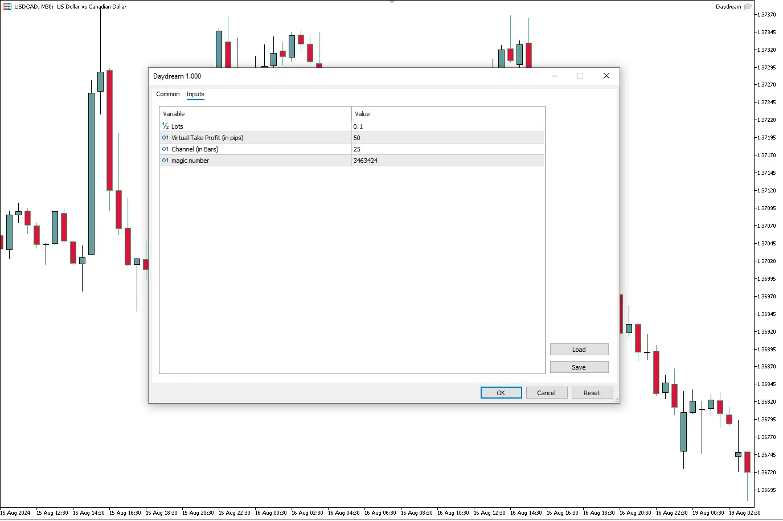
Task: Click the Daydream label on the chart
Action: click(x=728, y=7)
